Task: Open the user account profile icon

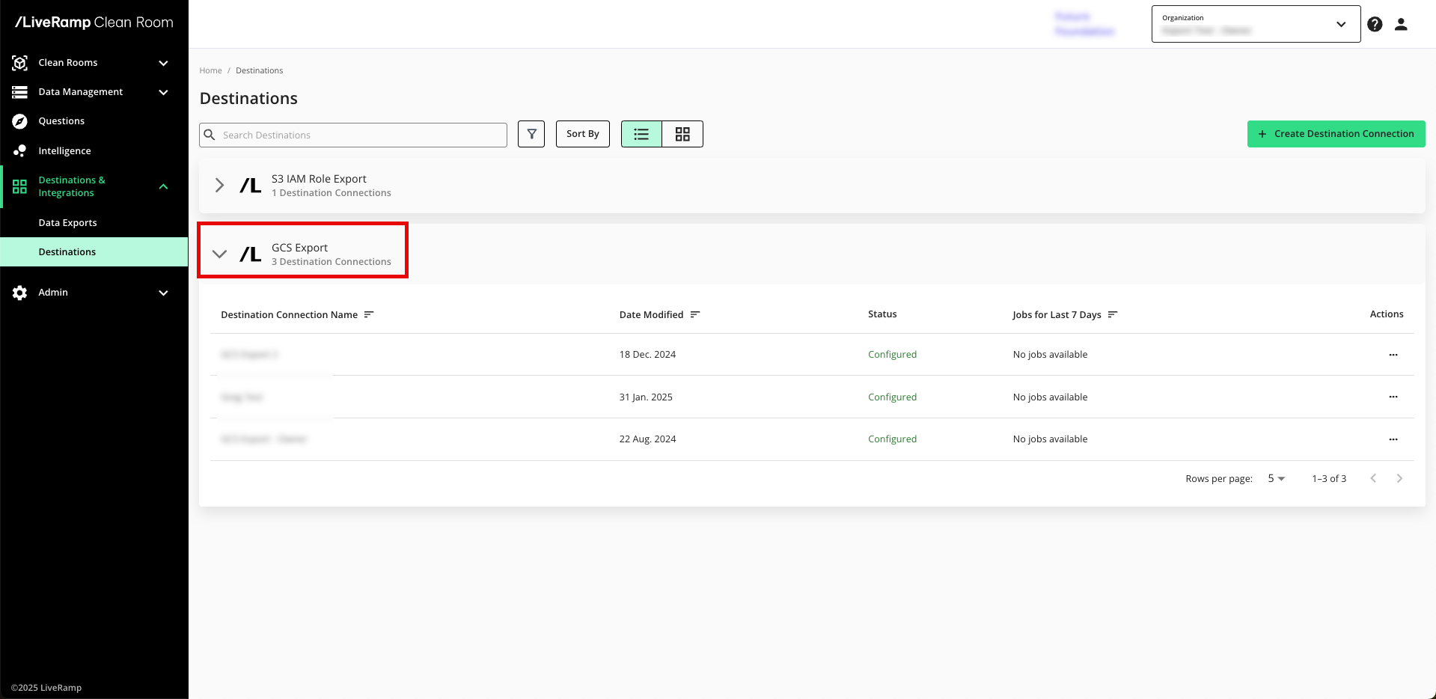Action: click(x=1401, y=25)
